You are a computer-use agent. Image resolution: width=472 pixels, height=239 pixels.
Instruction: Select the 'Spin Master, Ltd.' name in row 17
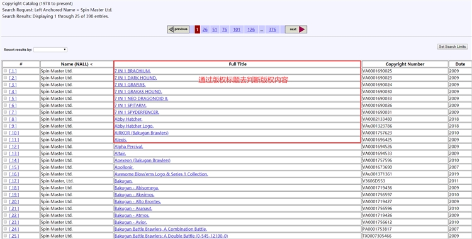(x=57, y=181)
